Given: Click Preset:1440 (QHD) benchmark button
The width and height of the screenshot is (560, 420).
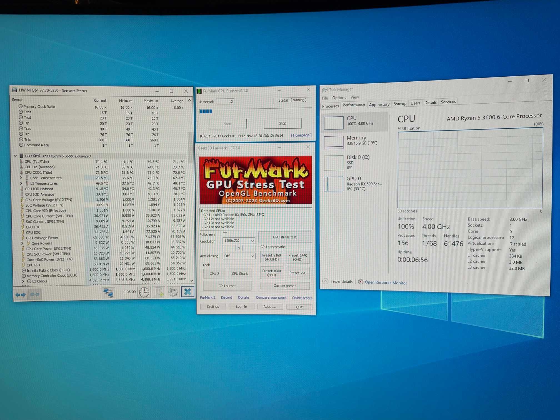Looking at the screenshot, I should 297,257.
